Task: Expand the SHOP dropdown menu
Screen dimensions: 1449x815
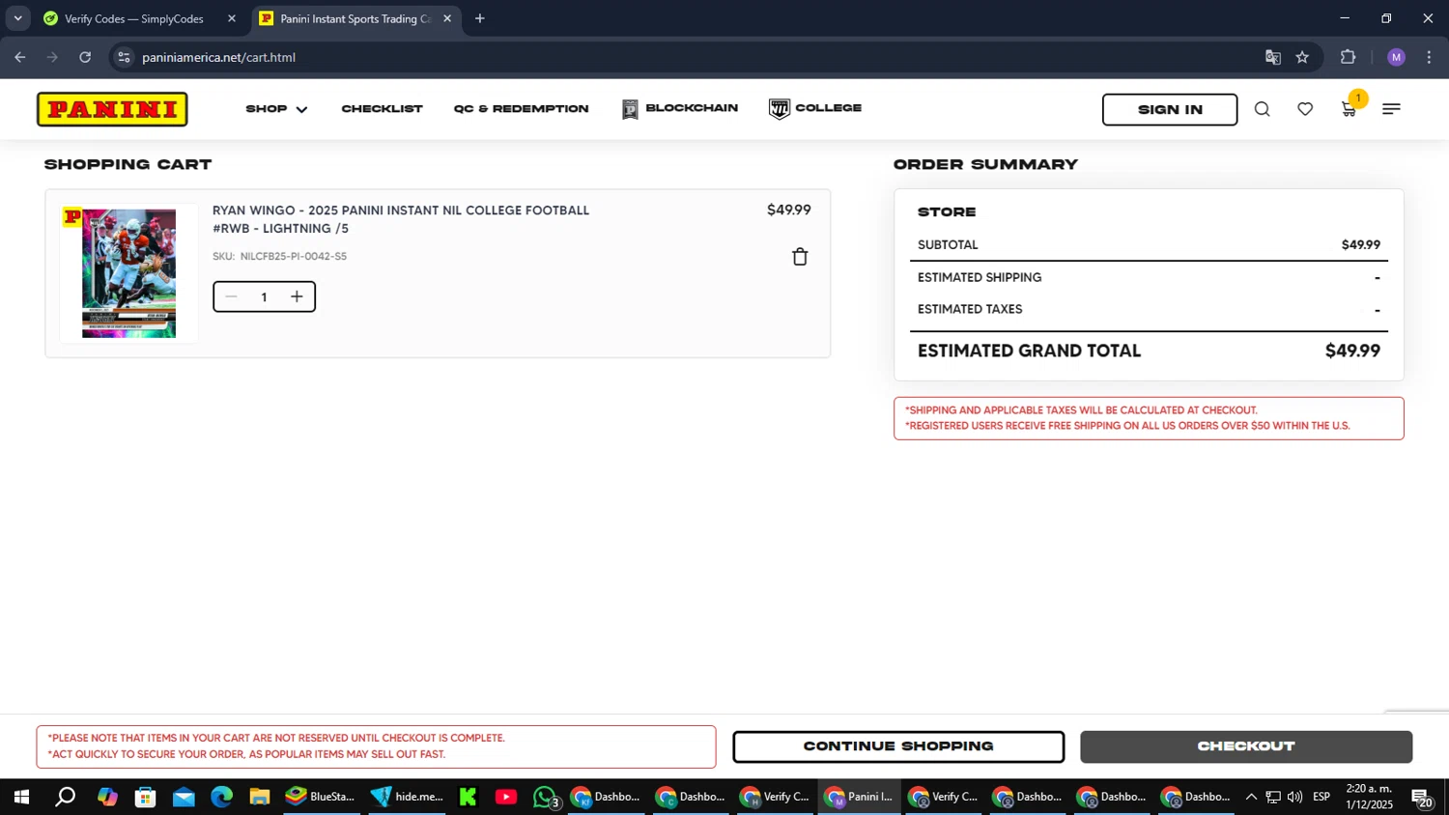Action: 276,109
